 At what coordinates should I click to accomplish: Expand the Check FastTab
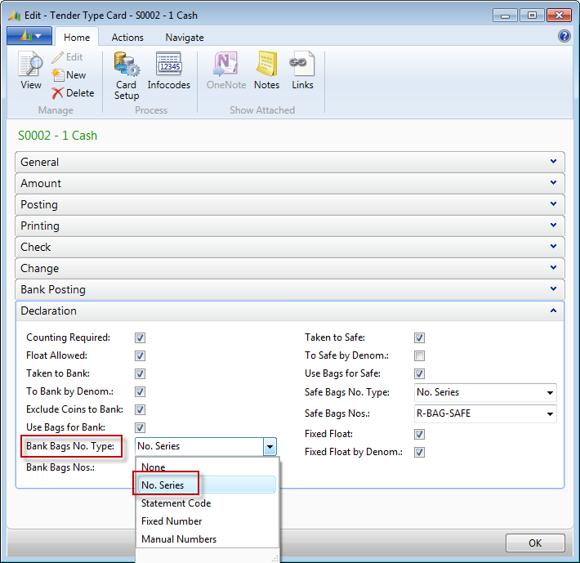pyautogui.click(x=290, y=247)
